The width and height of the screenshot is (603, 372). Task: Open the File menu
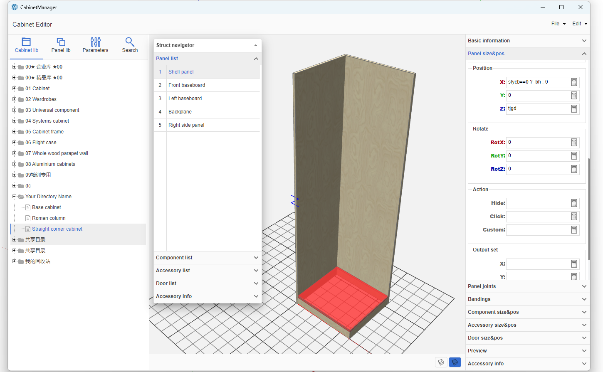click(558, 24)
